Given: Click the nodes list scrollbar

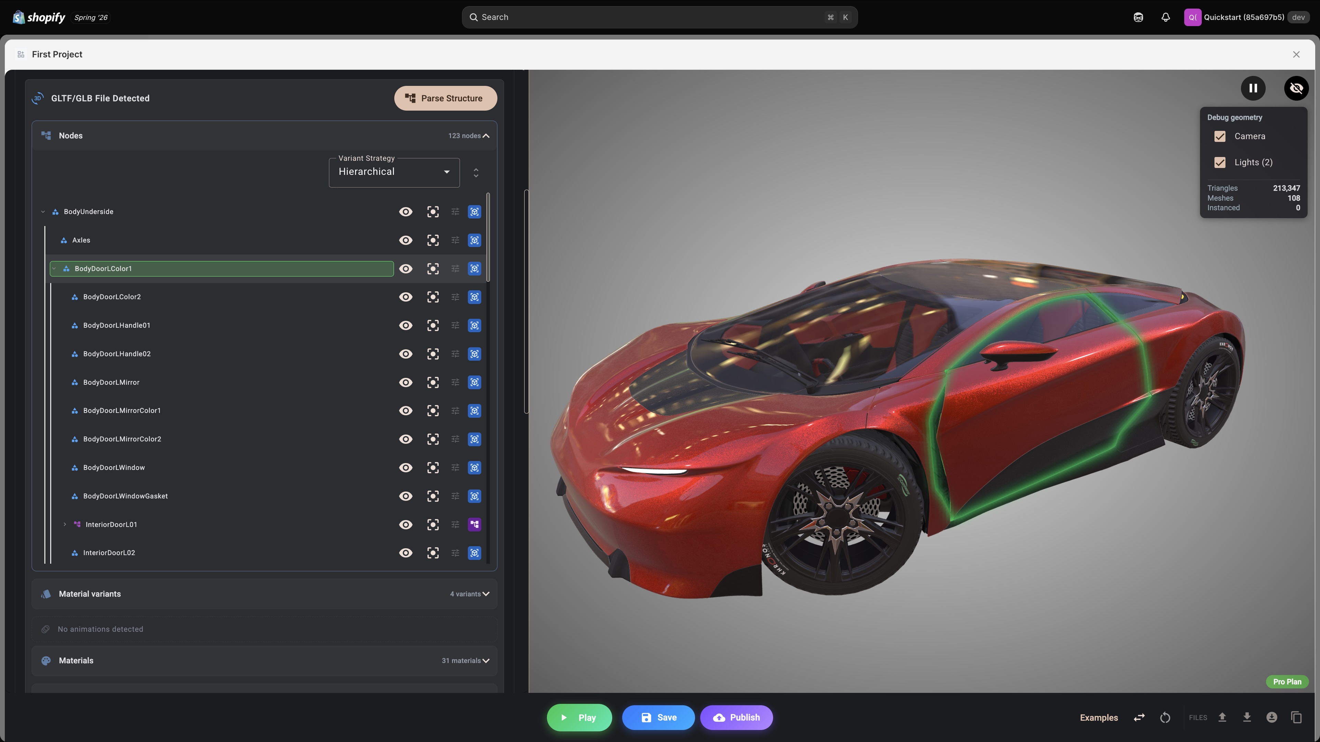Looking at the screenshot, I should point(488,237).
